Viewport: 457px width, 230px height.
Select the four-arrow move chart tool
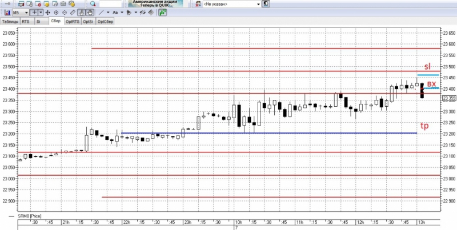pyautogui.click(x=47, y=13)
